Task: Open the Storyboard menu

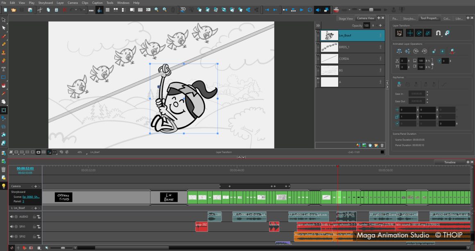Action: [45, 3]
